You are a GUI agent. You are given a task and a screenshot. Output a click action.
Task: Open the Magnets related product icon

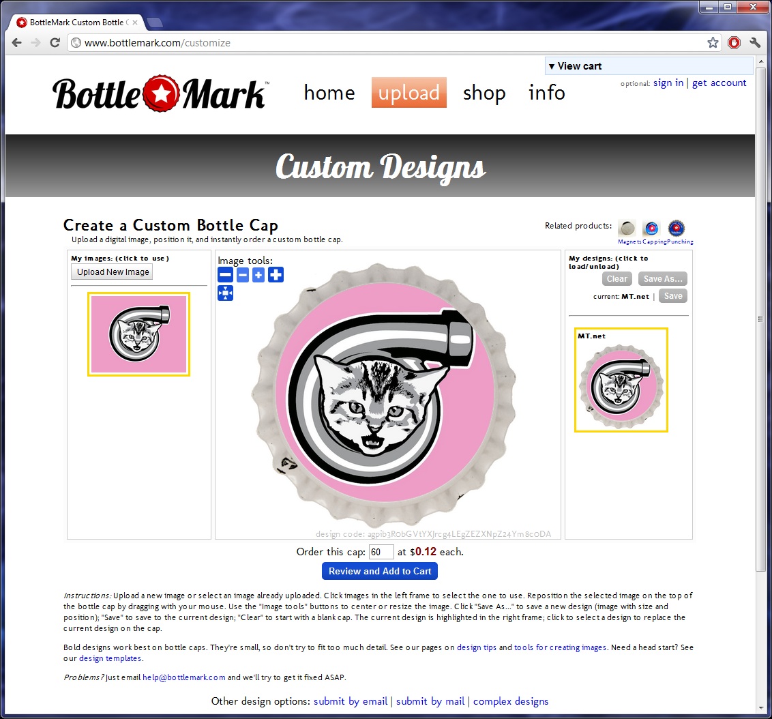[627, 228]
